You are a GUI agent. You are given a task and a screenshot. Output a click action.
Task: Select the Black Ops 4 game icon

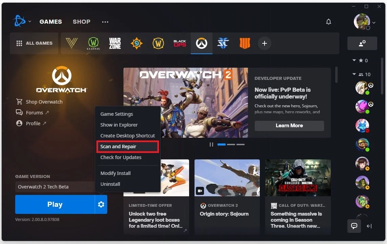click(x=245, y=43)
